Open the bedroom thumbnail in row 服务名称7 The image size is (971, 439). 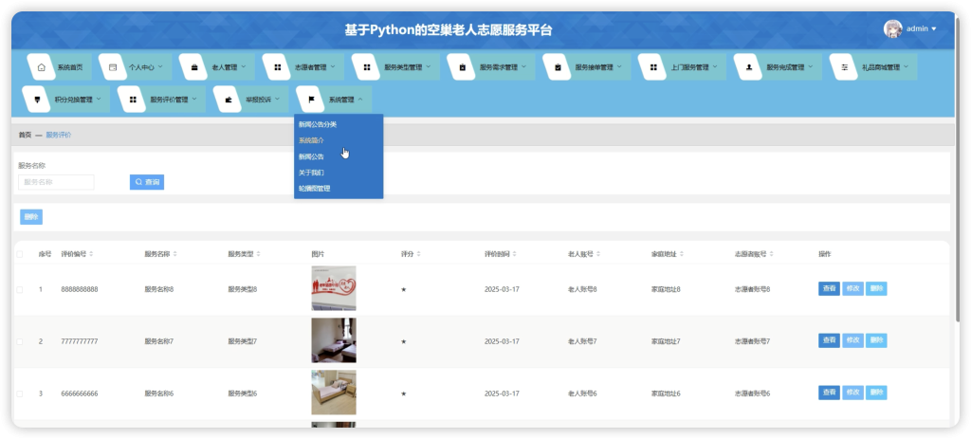334,340
